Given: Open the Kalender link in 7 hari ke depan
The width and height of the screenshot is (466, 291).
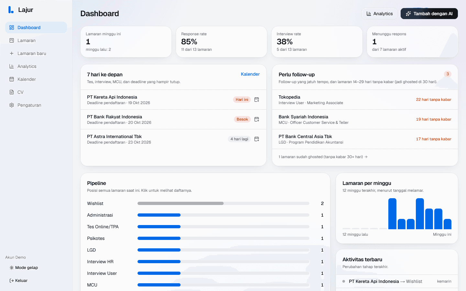Looking at the screenshot, I should tap(250, 74).
